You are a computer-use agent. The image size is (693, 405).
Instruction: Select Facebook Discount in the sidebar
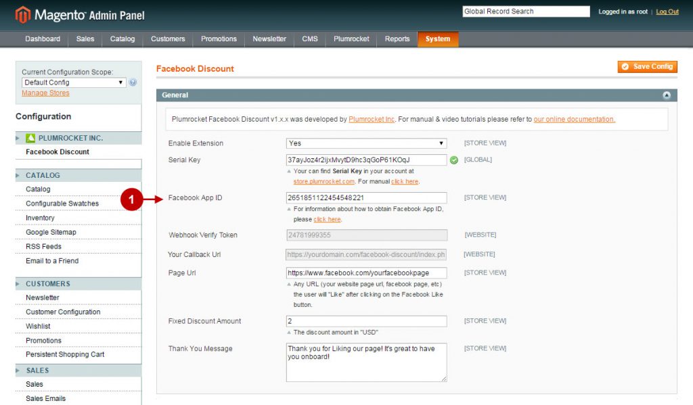coord(58,151)
